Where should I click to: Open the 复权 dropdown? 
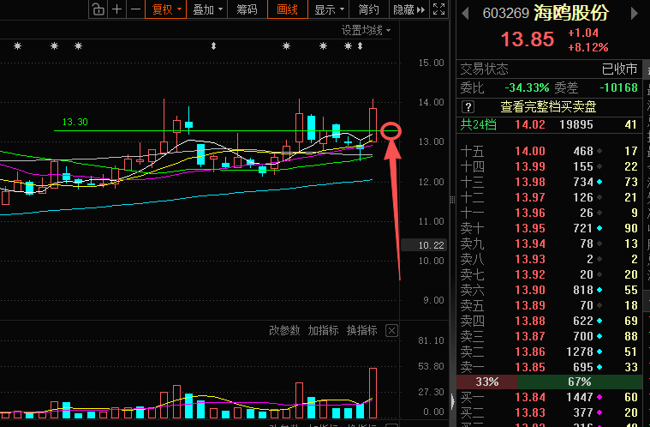coord(166,9)
